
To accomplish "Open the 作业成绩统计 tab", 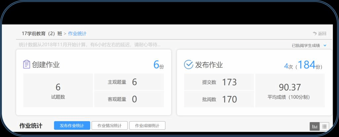I will click(147, 126).
